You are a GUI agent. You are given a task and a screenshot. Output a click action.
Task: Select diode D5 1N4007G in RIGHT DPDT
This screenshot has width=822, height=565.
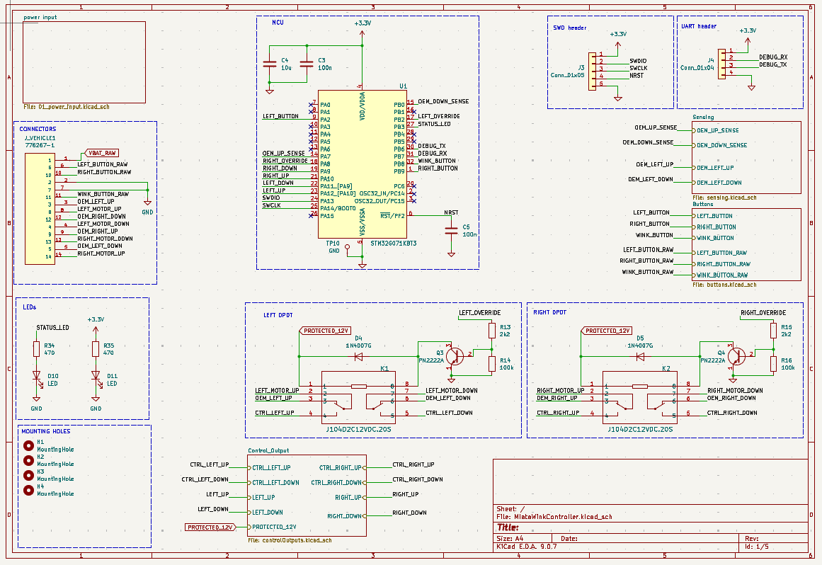640,356
